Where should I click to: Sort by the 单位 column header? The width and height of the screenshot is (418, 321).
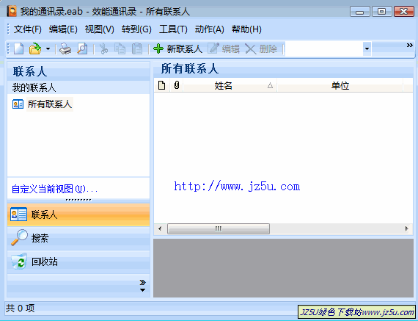tap(340, 86)
